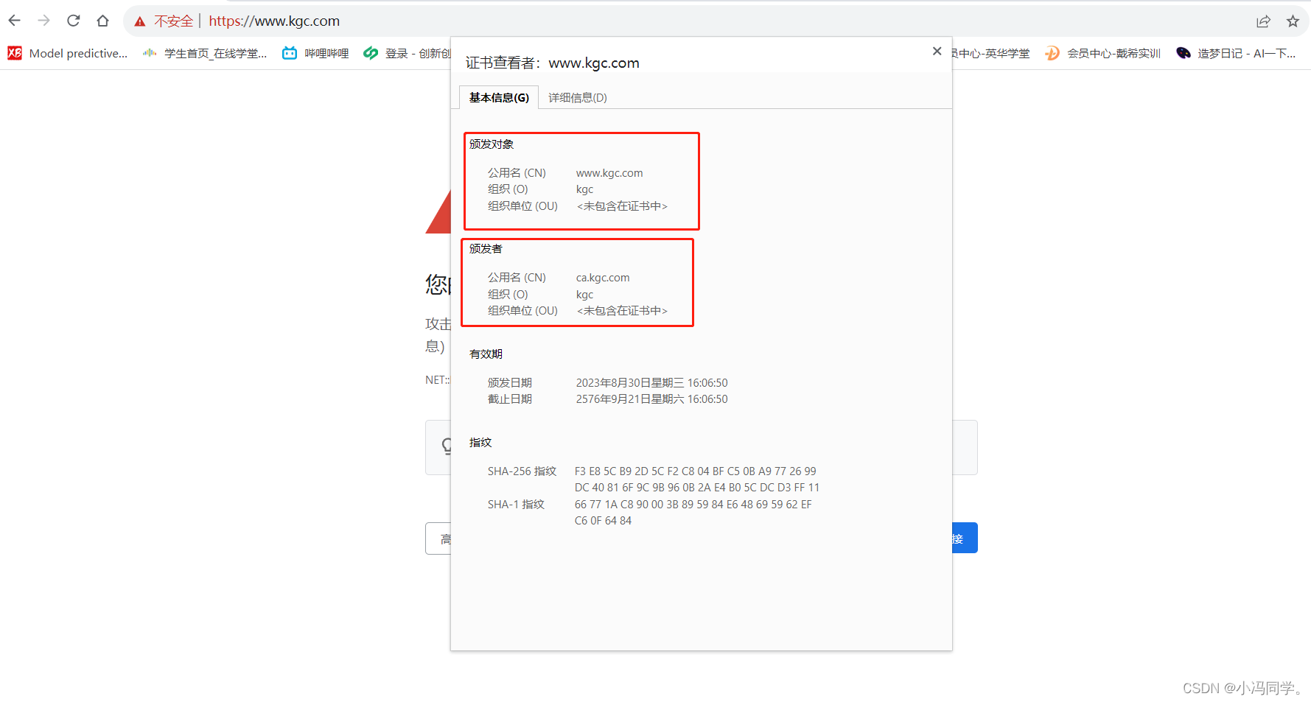Open the 哔哩哔哩 bookmark
The image size is (1311, 702).
coord(315,53)
